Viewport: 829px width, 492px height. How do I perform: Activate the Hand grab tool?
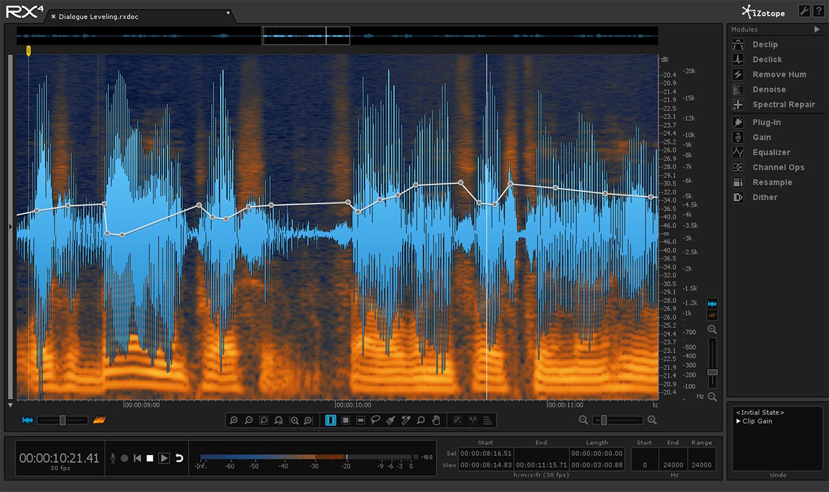437,420
